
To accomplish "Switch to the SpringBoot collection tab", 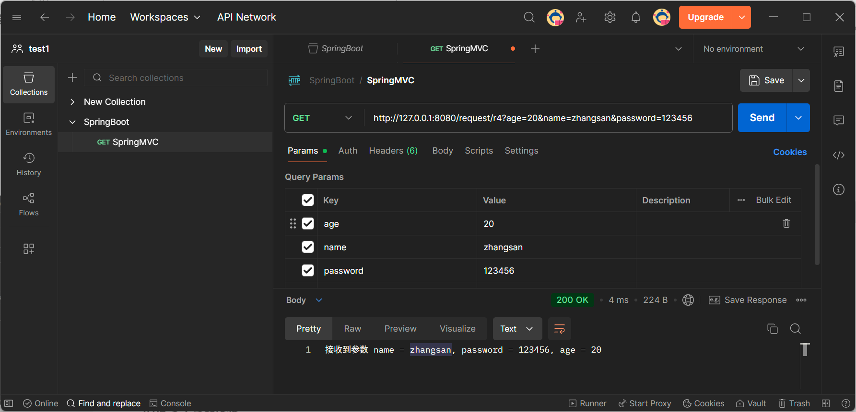I will [x=336, y=49].
